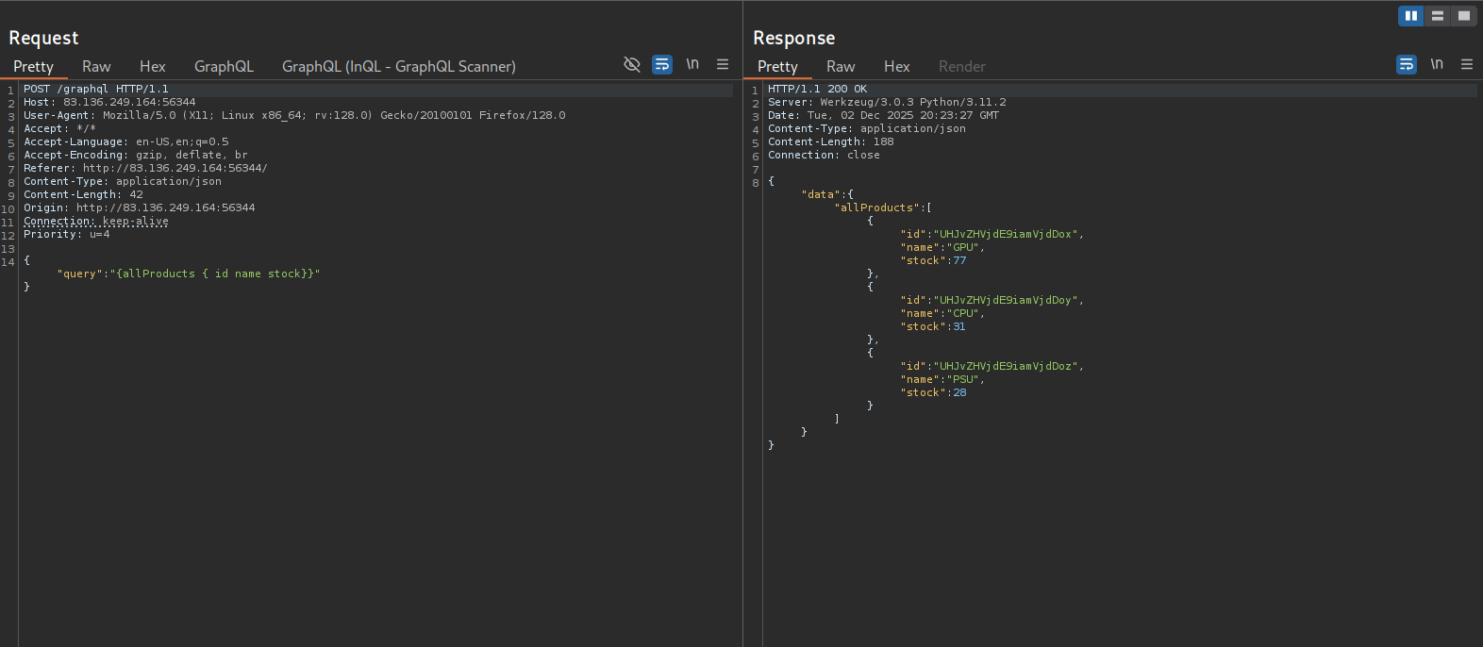Show non-printable characters in Request
This screenshot has width=1483, height=647.
[x=692, y=64]
